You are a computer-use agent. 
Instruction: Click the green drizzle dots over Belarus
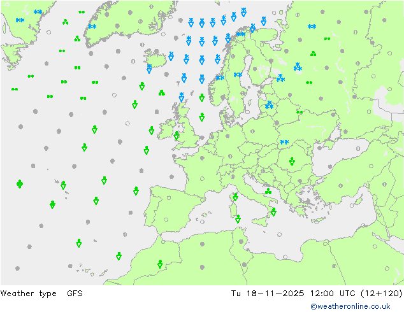(x=299, y=112)
